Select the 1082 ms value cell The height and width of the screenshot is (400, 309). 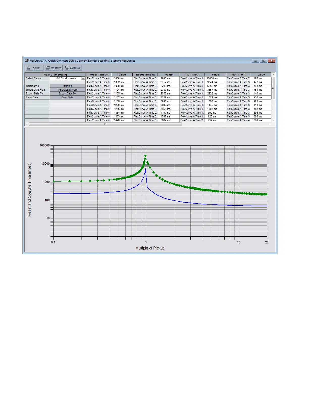coord(122,82)
